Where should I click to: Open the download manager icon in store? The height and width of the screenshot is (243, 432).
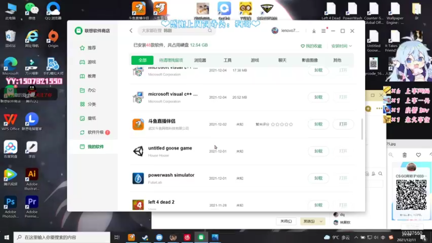(x=314, y=31)
